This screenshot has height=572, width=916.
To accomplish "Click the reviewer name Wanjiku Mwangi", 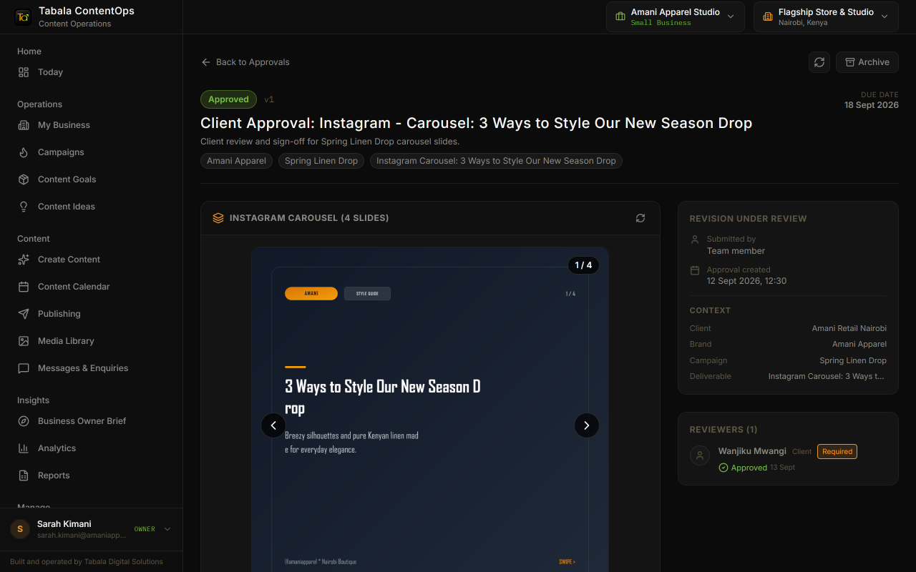I will pyautogui.click(x=752, y=451).
